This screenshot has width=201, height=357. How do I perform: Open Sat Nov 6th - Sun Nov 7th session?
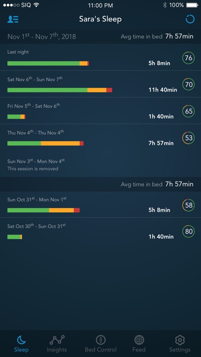100,84
